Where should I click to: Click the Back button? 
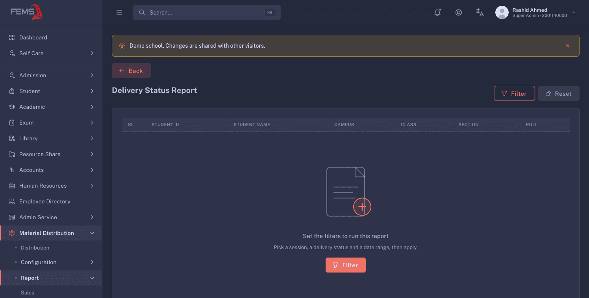coord(132,71)
